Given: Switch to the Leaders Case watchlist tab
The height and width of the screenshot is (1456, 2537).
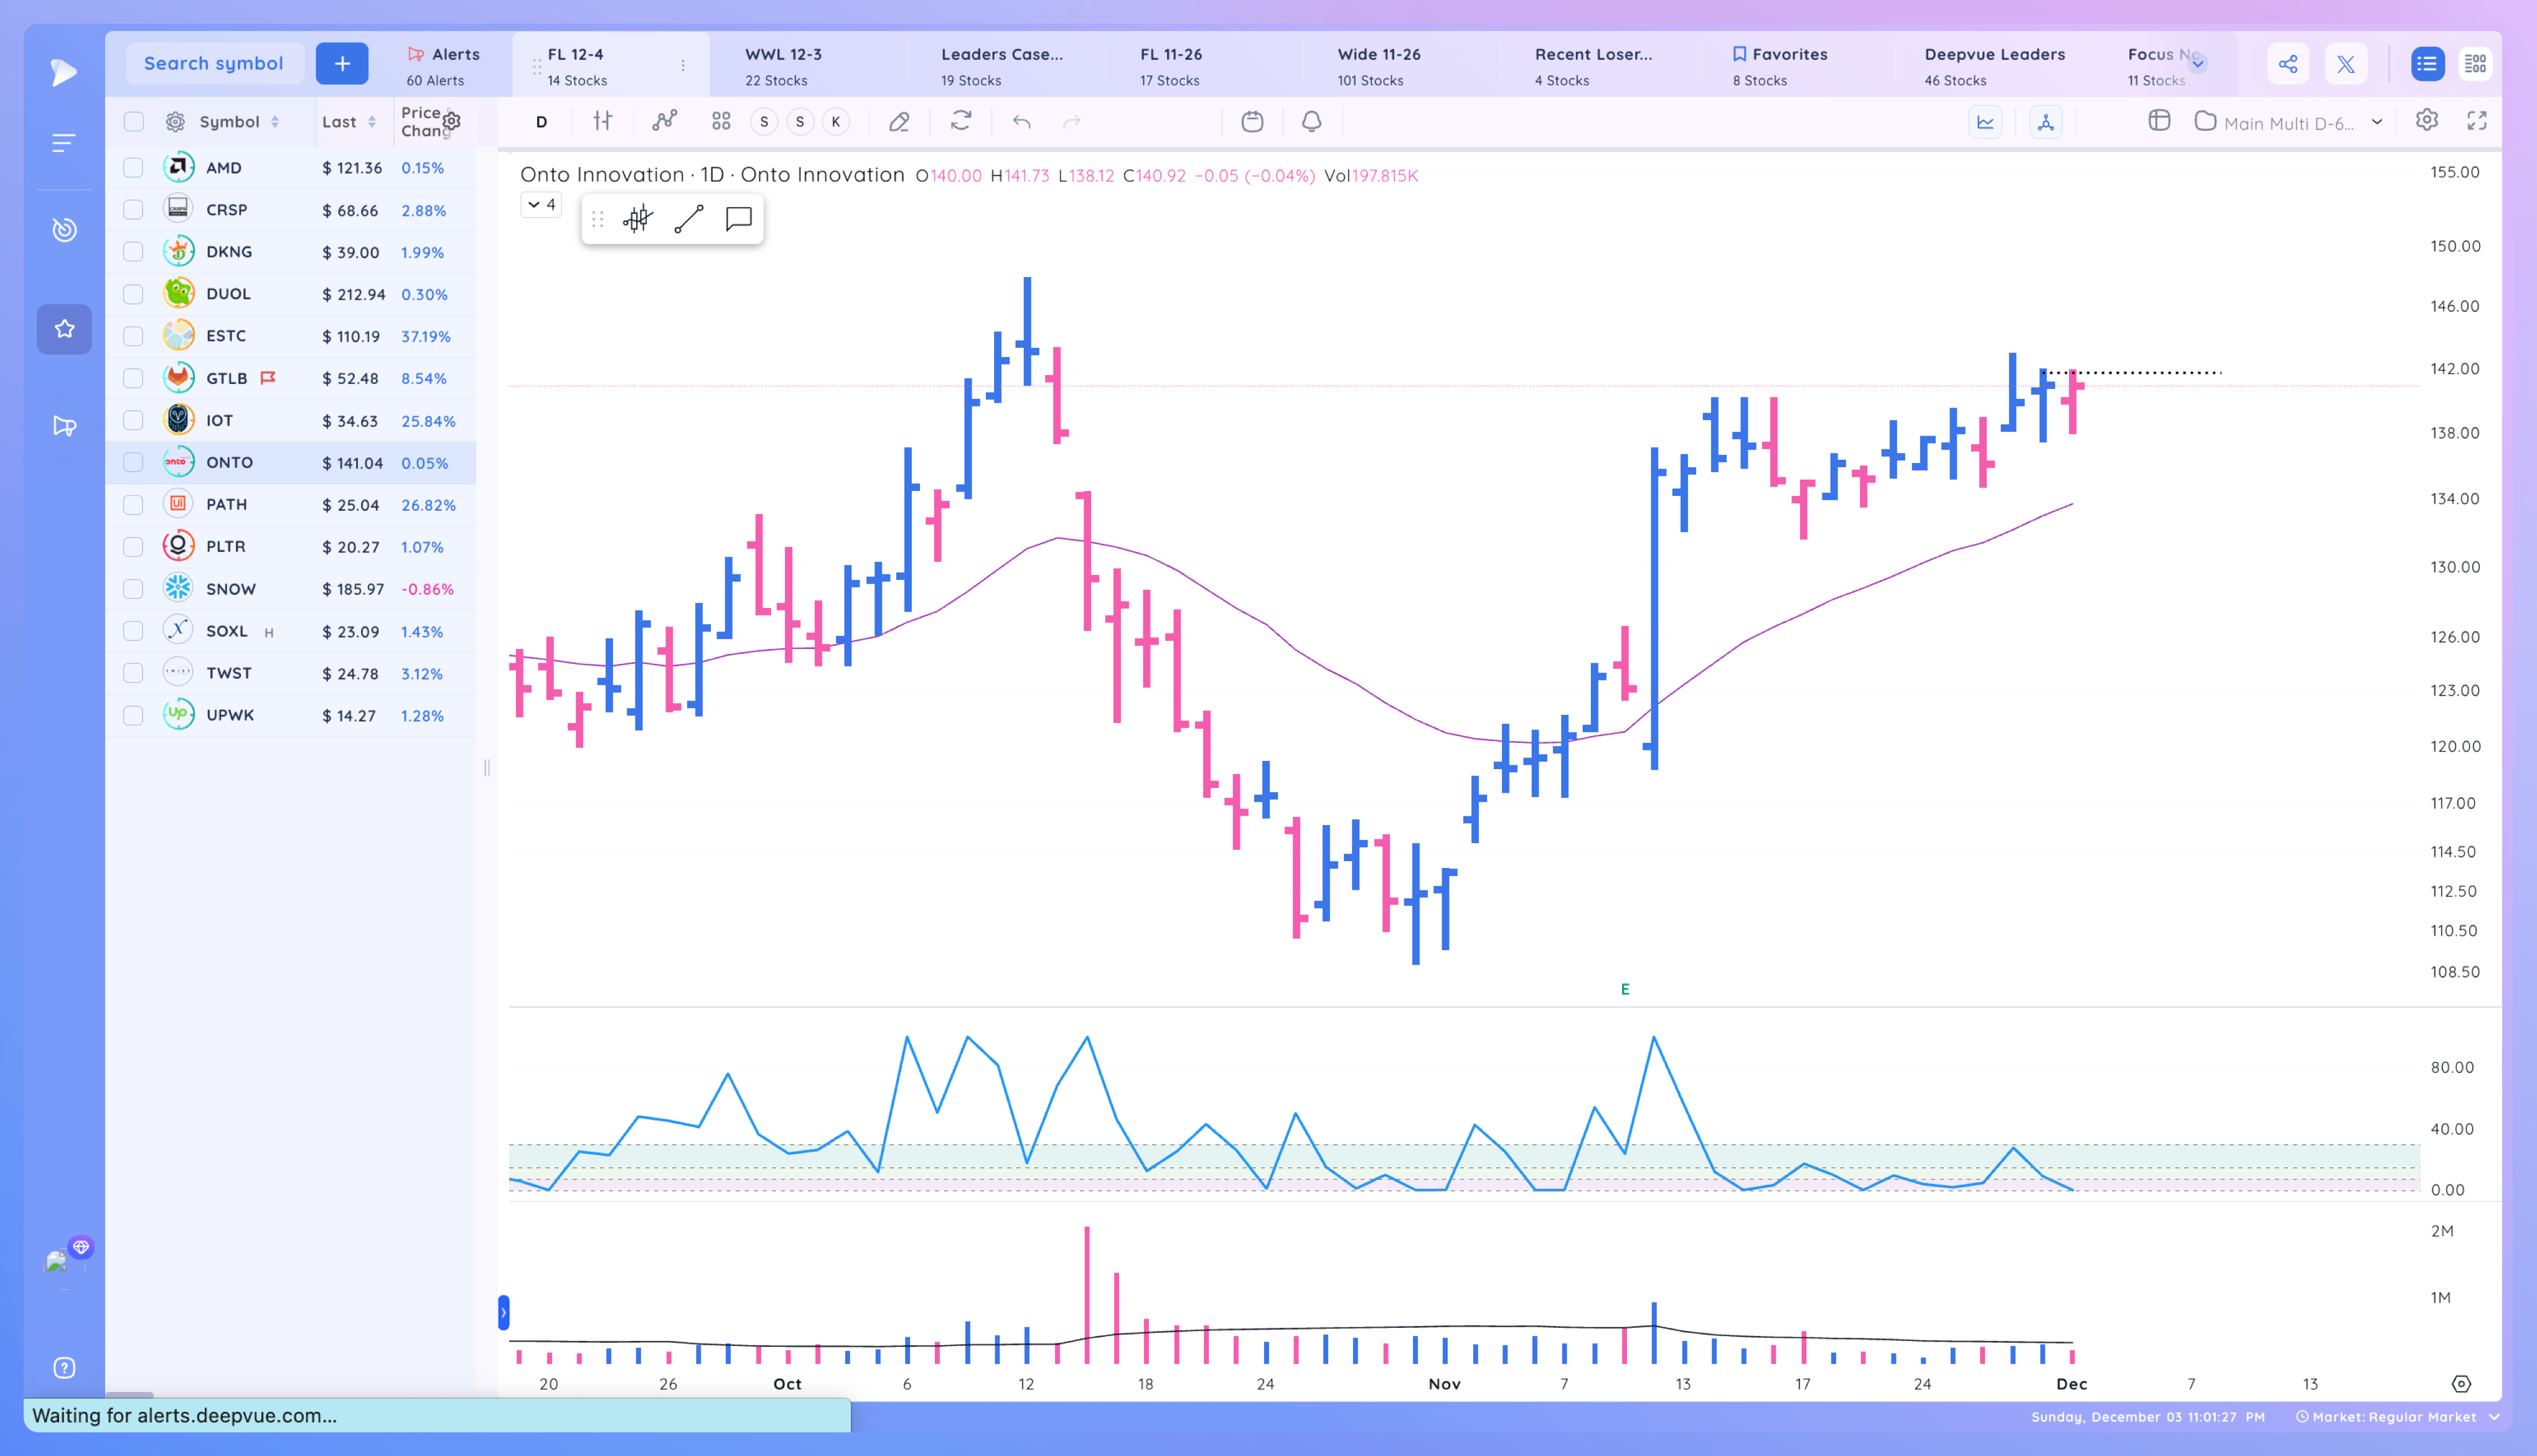Looking at the screenshot, I should 1005,66.
